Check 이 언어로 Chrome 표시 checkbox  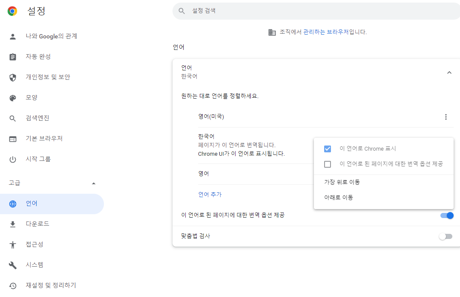click(328, 149)
